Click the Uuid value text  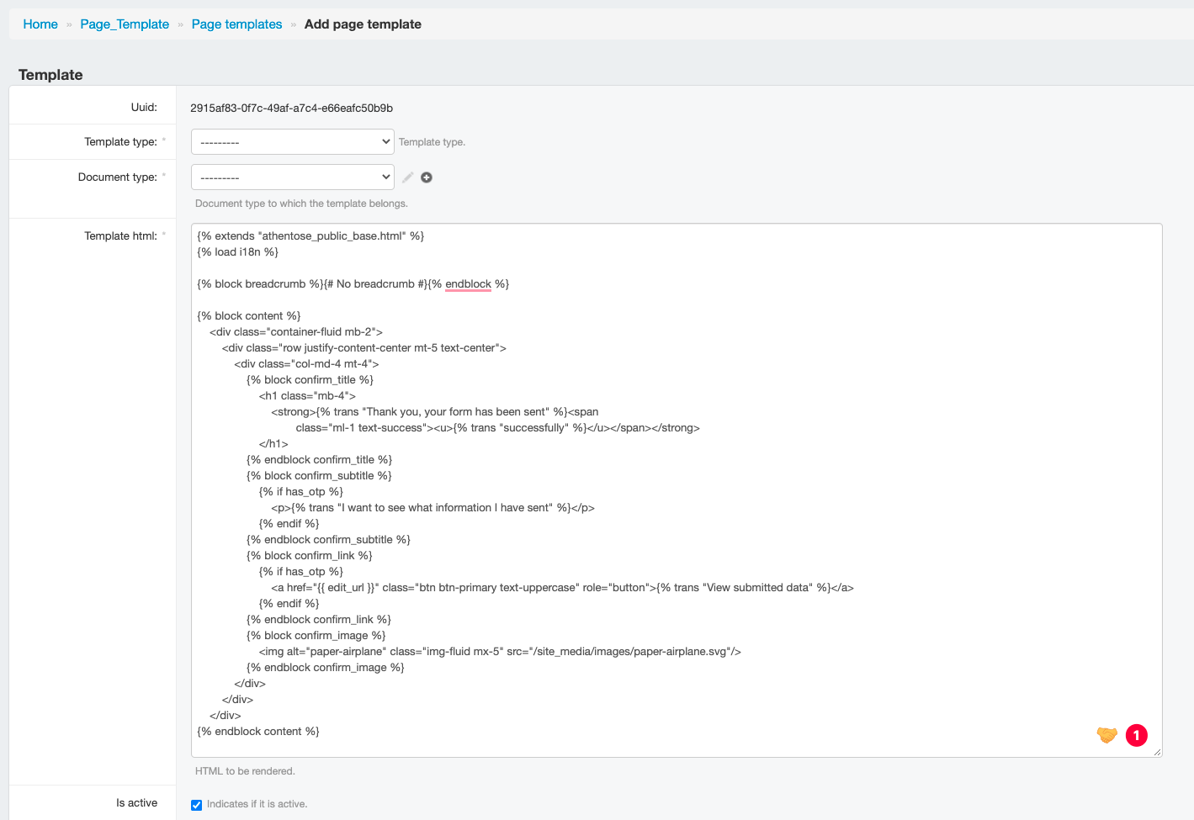(291, 108)
